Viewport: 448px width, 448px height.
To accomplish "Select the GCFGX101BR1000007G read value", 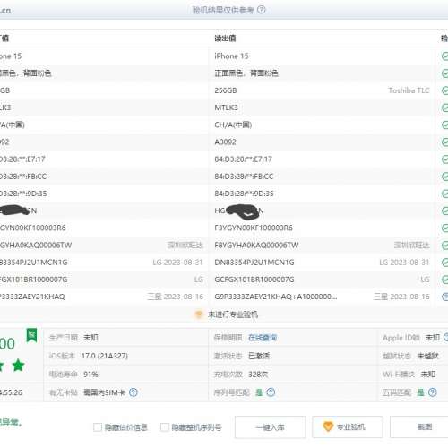I will point(254,280).
